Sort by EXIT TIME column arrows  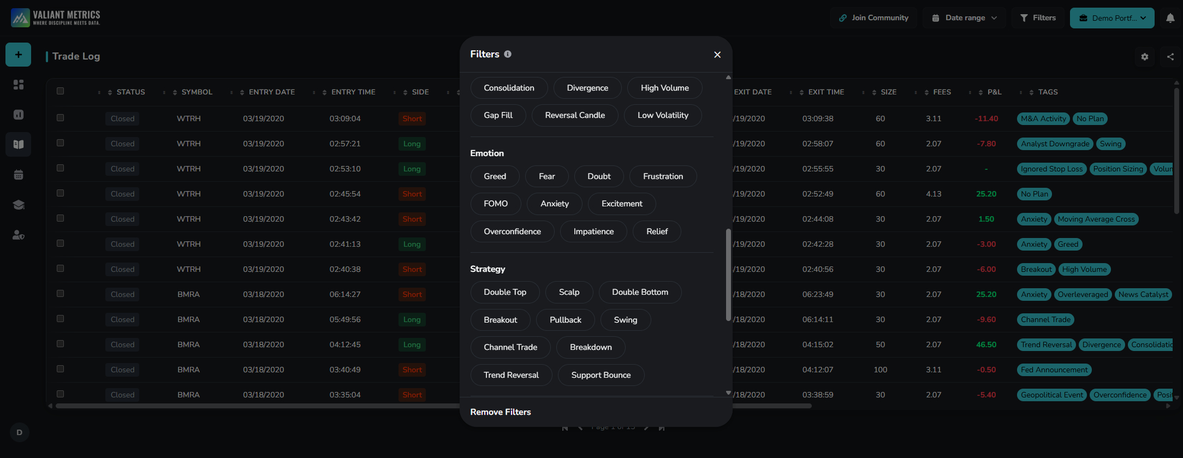[802, 92]
